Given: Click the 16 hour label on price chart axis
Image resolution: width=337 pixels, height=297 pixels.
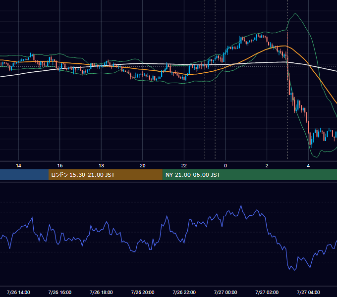Looking at the screenshot, I should tap(60, 166).
